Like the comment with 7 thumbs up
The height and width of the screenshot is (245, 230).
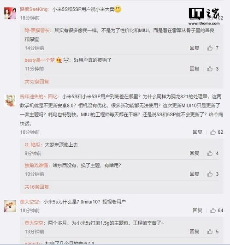click(x=210, y=48)
